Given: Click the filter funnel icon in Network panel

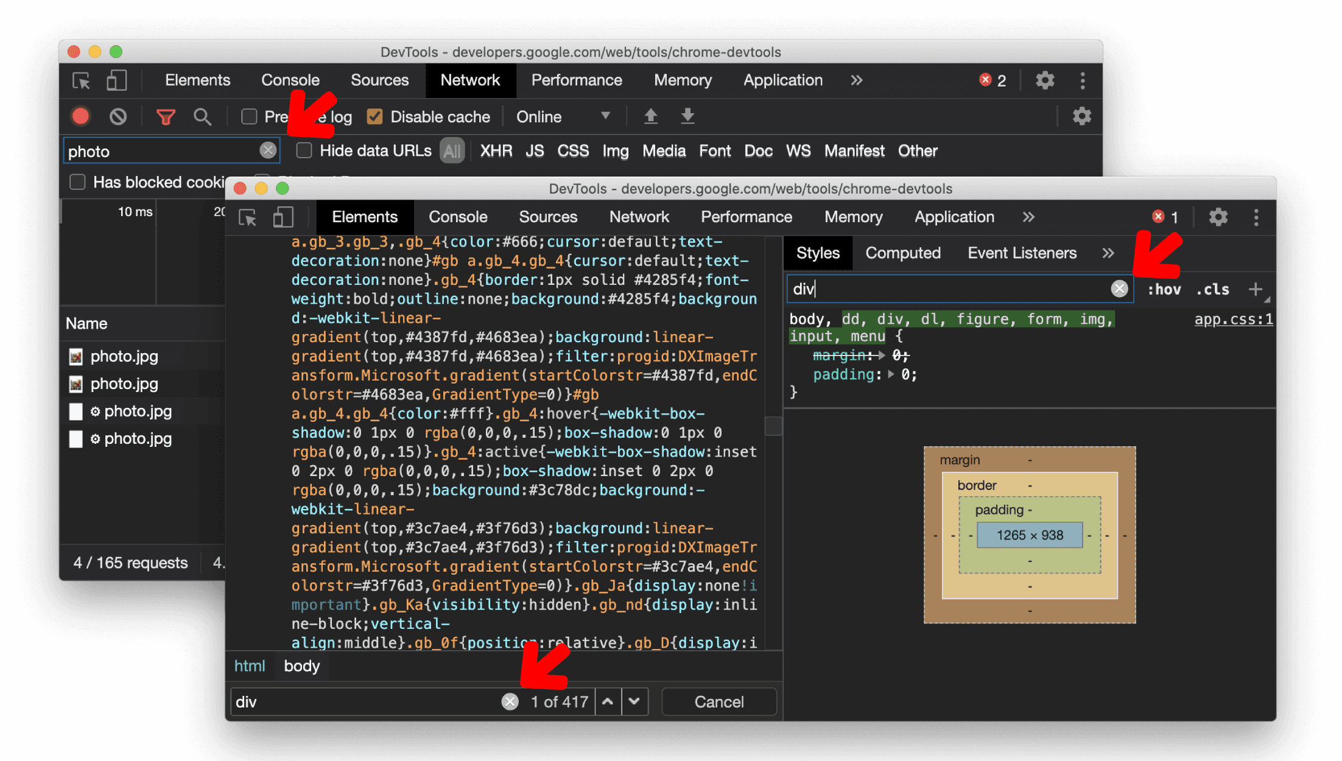Looking at the screenshot, I should 166,117.
